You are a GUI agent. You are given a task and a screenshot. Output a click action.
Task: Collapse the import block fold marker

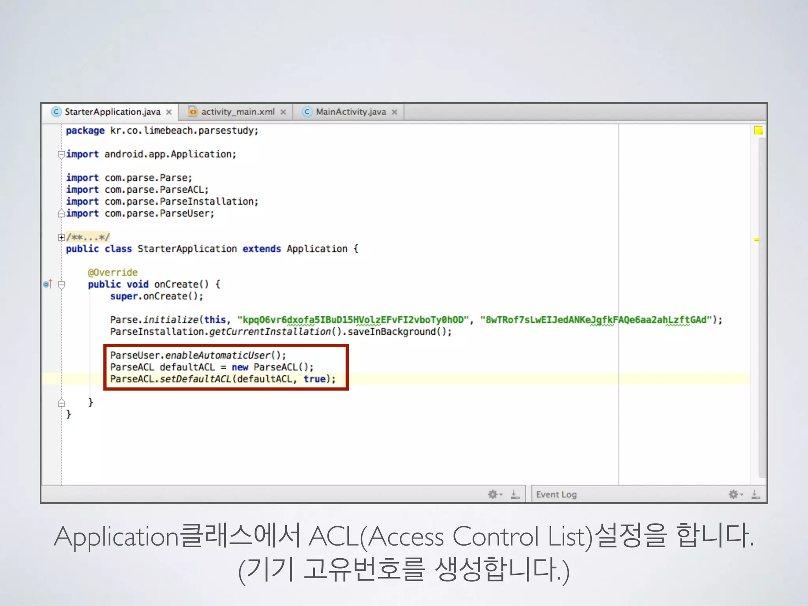tap(61, 154)
